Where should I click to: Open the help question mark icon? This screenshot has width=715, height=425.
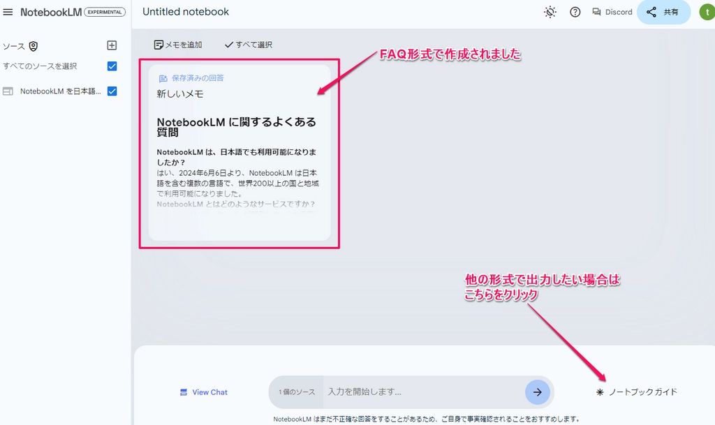pyautogui.click(x=575, y=13)
